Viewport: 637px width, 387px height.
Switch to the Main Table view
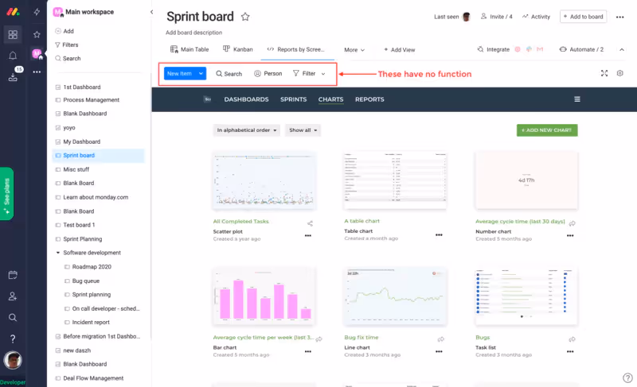(x=190, y=49)
